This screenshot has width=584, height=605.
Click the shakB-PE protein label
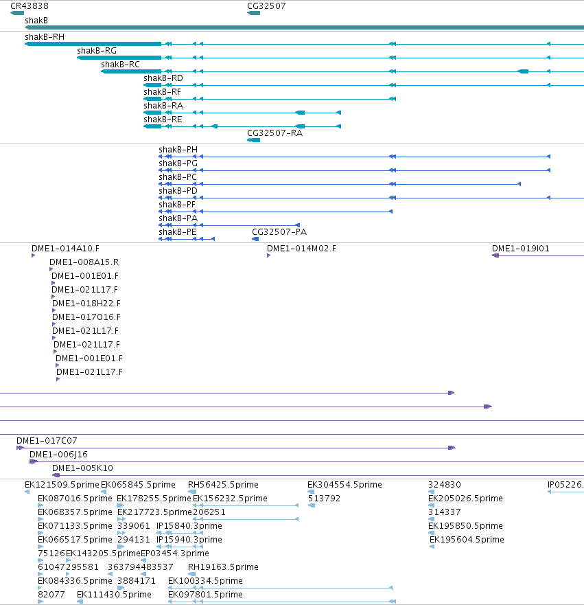point(177,232)
